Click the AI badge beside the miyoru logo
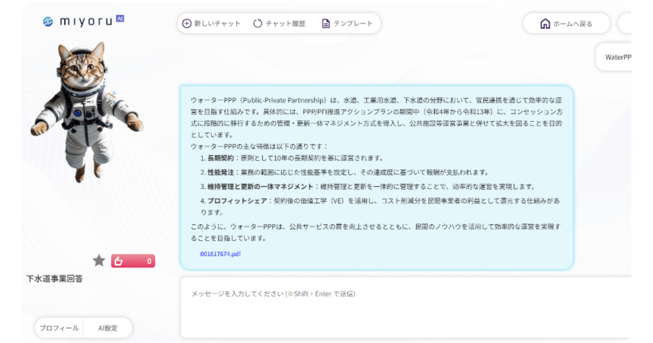 click(119, 17)
